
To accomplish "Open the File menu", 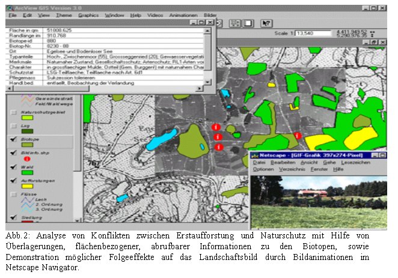I will pyautogui.click(x=13, y=15).
